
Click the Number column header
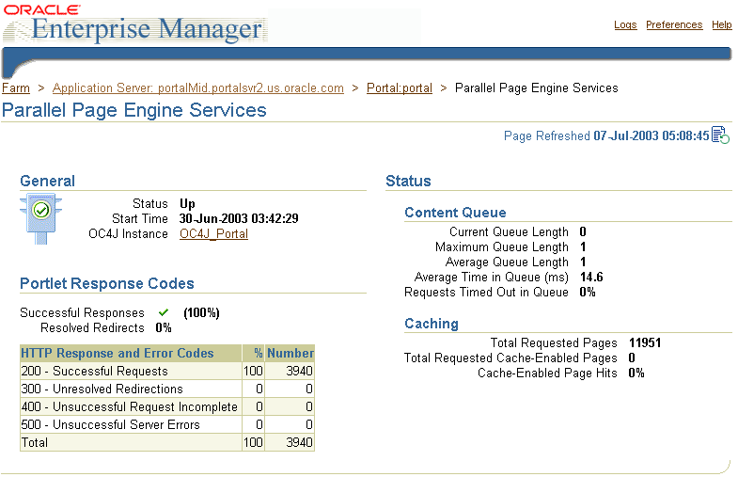pyautogui.click(x=290, y=353)
